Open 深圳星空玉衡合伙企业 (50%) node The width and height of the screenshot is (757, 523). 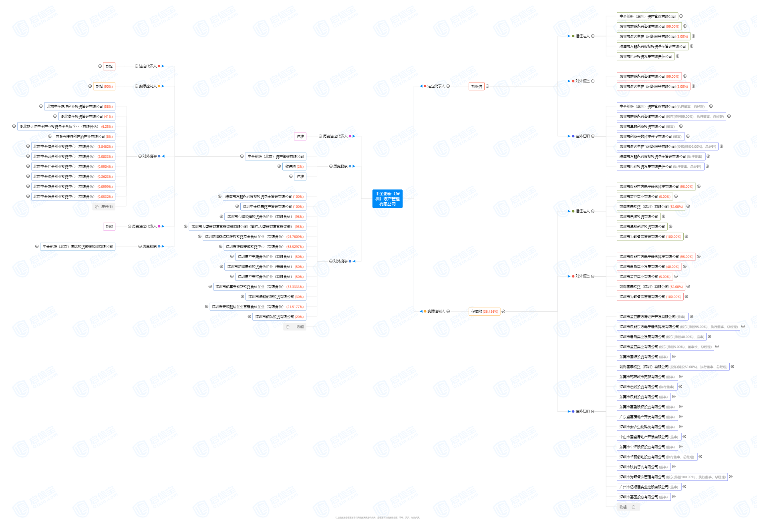pyautogui.click(x=271, y=256)
